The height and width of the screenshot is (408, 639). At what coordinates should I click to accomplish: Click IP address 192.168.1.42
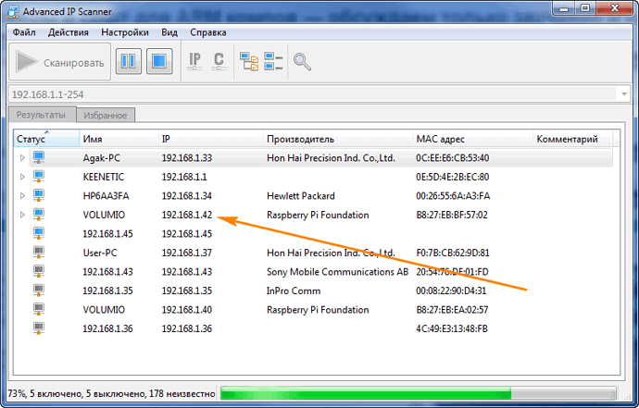[187, 215]
